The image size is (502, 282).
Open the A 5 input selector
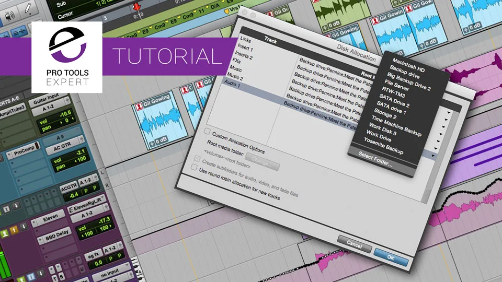(63, 136)
